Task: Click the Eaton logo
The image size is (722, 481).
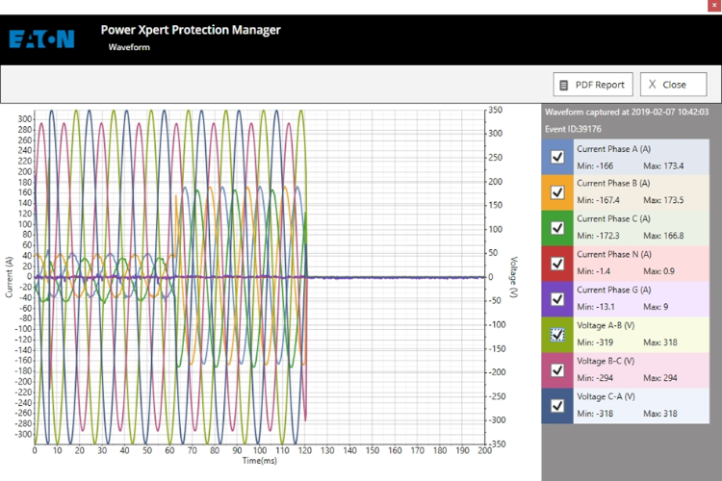Action: pos(41,39)
